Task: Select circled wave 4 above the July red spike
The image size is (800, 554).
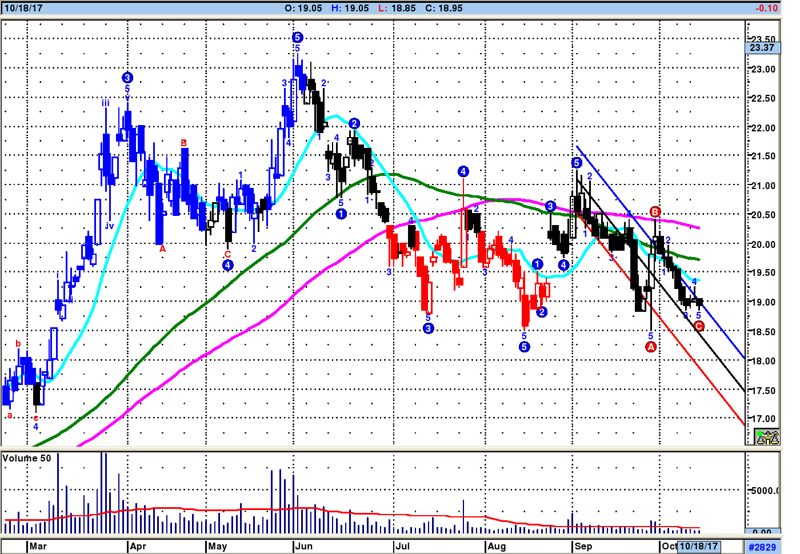Action: pos(463,171)
